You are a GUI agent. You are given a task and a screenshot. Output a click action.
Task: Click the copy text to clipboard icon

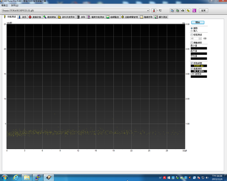coord(172,10)
